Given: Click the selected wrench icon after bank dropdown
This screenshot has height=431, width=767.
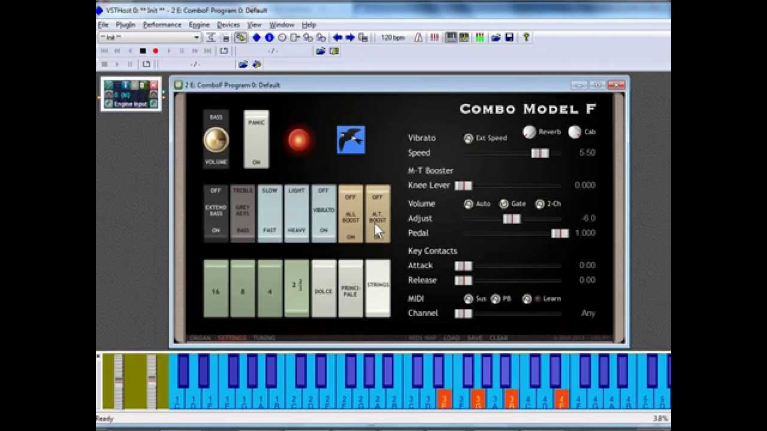Looking at the screenshot, I should pos(241,37).
